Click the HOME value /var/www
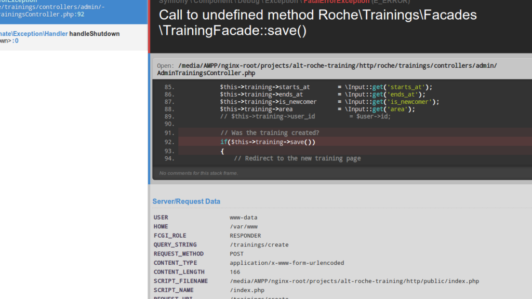The height and width of the screenshot is (299, 532). pyautogui.click(x=243, y=226)
